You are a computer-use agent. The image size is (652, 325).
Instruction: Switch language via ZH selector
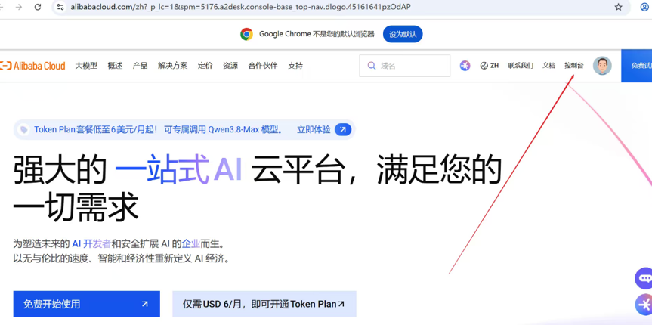pos(490,66)
